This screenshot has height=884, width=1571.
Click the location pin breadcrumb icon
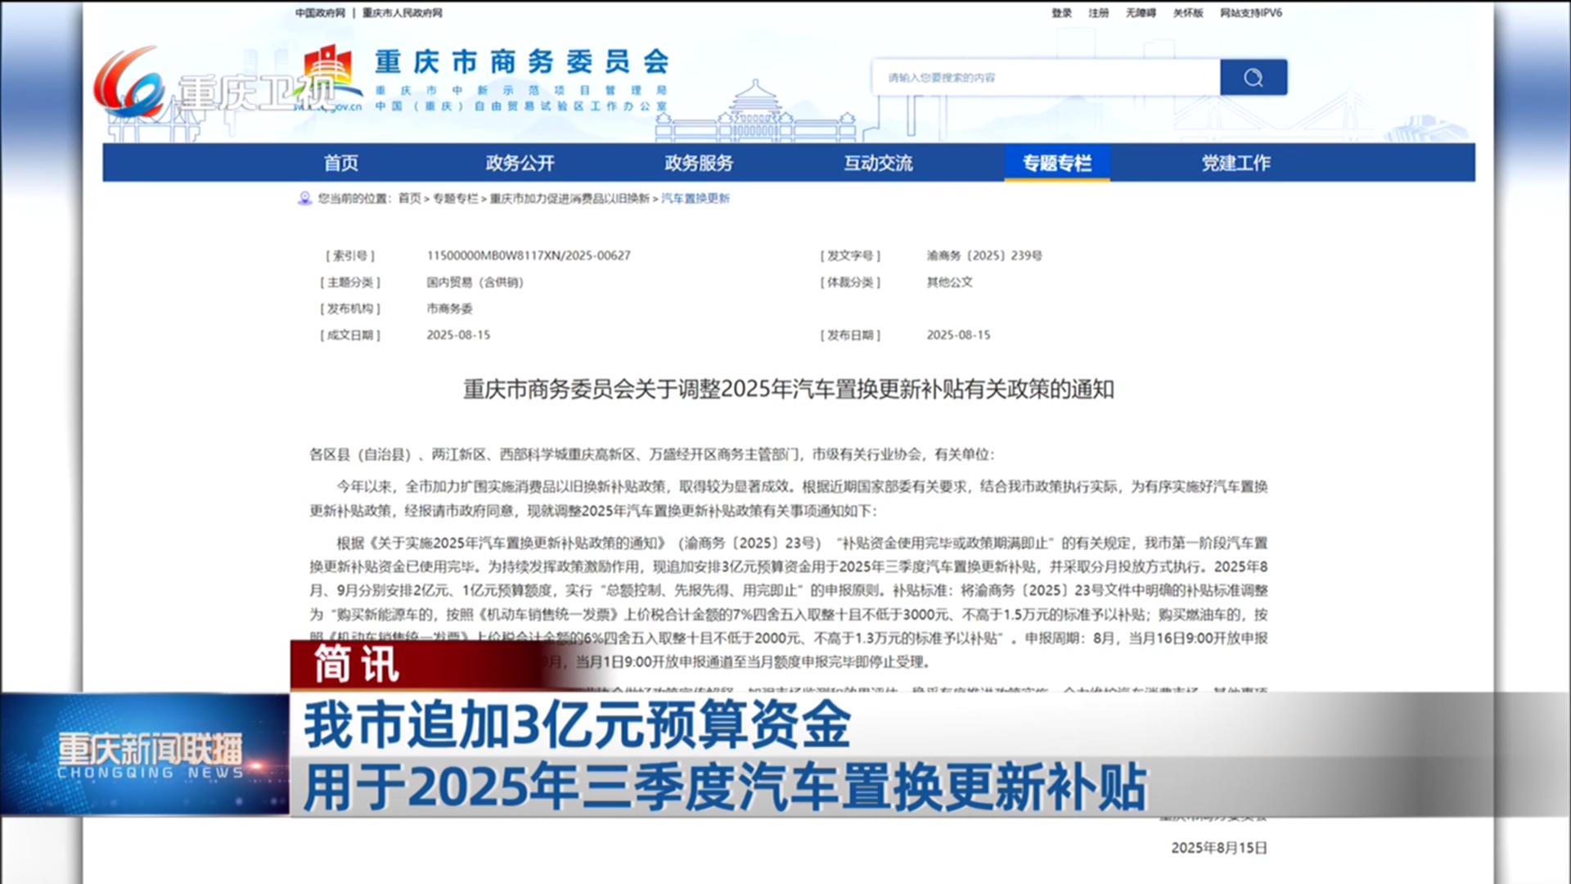[x=304, y=198]
